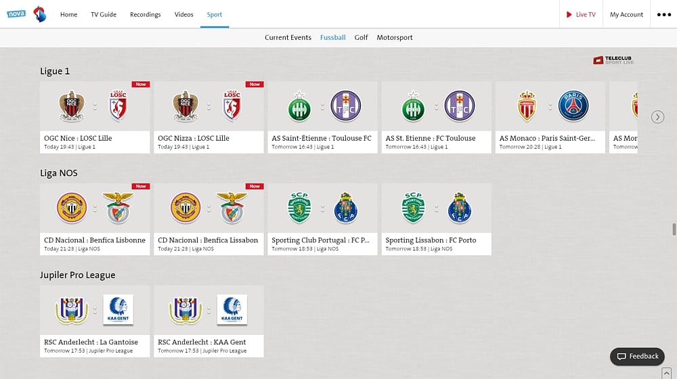
Task: Click Benfica eagle crest in Benfica Lissabon card
Action: pyautogui.click(x=232, y=208)
